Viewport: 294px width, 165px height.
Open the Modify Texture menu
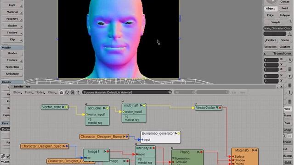[12, 60]
